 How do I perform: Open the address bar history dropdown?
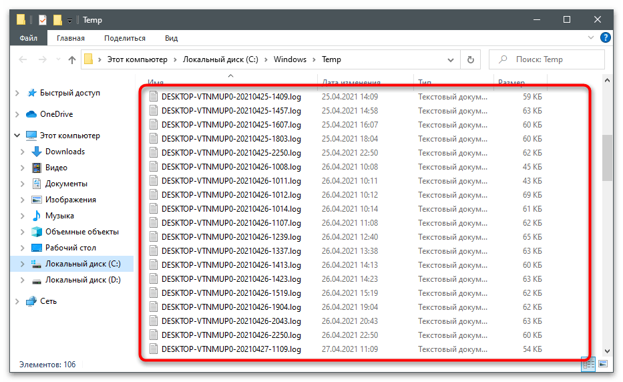click(x=451, y=60)
